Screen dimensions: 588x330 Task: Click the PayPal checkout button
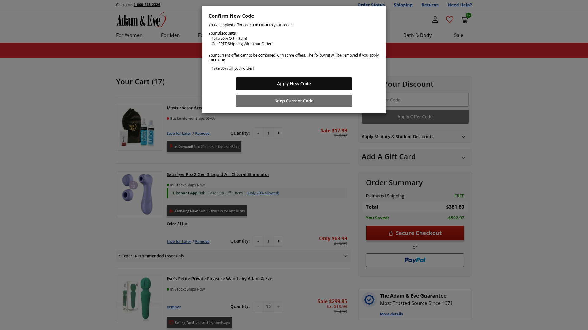click(x=415, y=260)
